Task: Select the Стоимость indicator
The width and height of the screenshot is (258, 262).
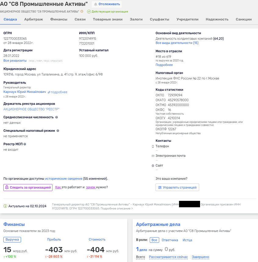Action: 97,240
